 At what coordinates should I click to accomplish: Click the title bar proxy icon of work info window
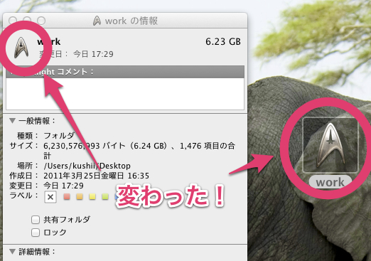coord(97,21)
